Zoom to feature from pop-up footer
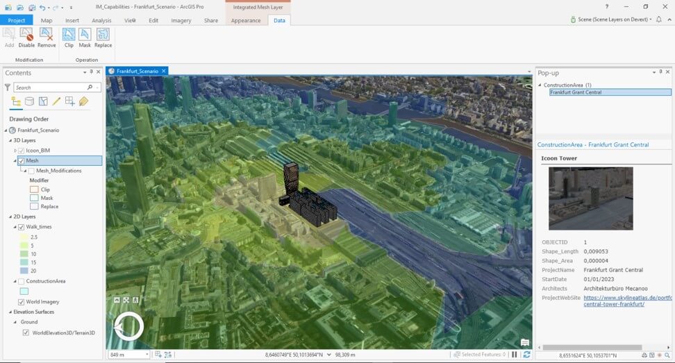The width and height of the screenshot is (675, 363). [667, 355]
